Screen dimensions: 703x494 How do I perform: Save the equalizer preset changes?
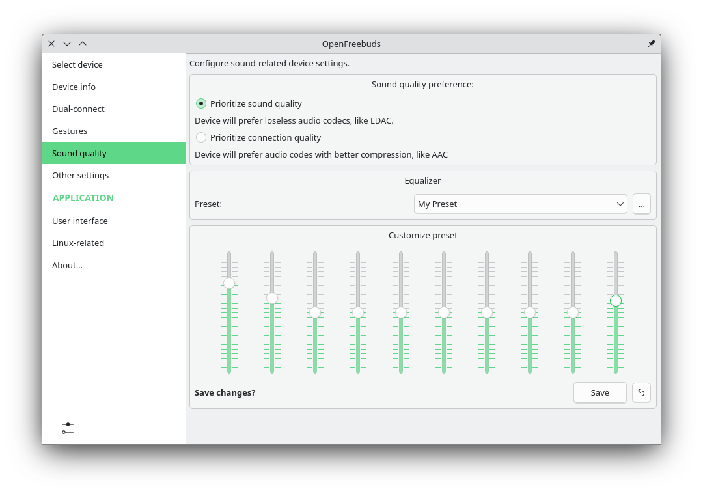(600, 392)
